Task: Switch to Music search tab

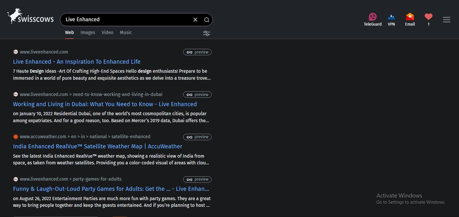Action: coord(126,32)
